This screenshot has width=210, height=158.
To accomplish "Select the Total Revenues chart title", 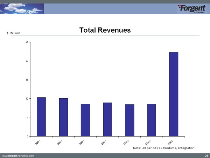I will [x=105, y=30].
